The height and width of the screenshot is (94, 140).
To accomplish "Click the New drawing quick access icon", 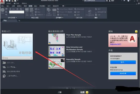I will [7, 1].
